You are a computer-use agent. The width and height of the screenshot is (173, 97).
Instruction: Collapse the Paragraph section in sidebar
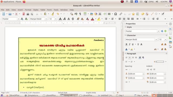125,54
